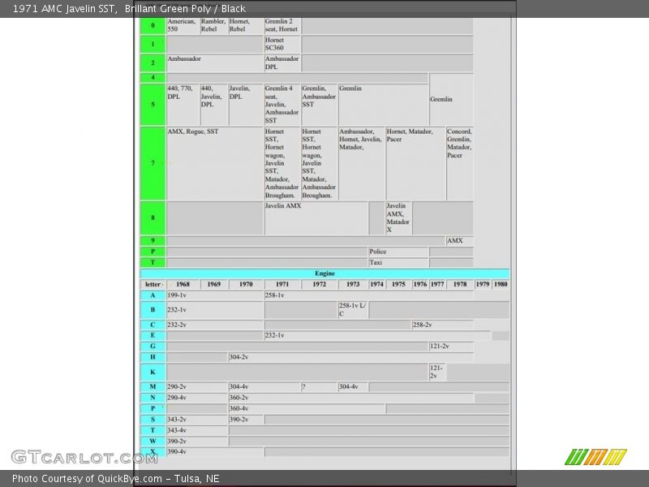
Task: Select the '199-1v' engine cell
Action: pos(215,295)
